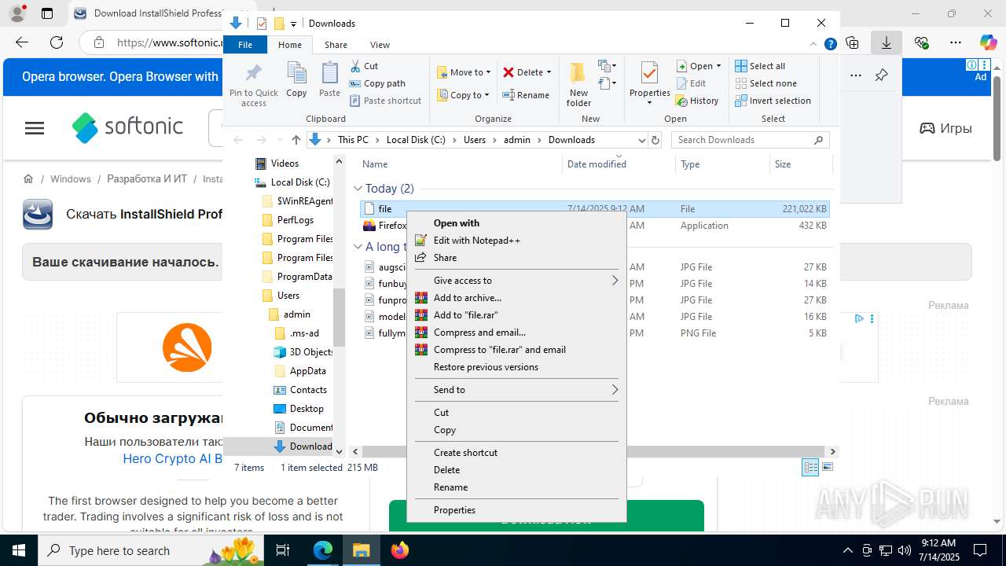The height and width of the screenshot is (566, 1006).
Task: Open Softonic hamburger menu
Action: click(x=35, y=128)
